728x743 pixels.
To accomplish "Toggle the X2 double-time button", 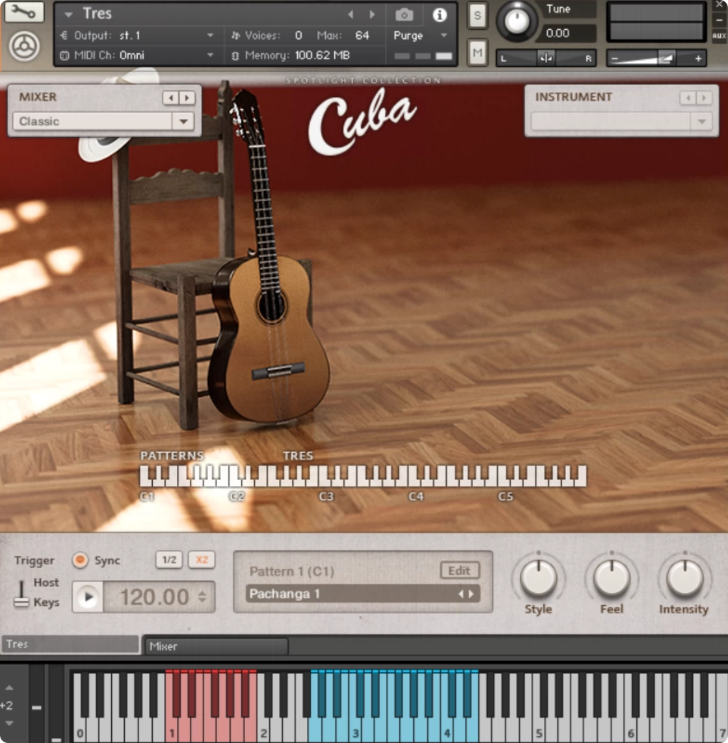I will tap(201, 560).
